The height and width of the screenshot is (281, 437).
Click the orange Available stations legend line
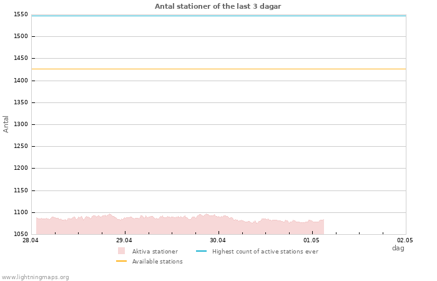click(121, 261)
